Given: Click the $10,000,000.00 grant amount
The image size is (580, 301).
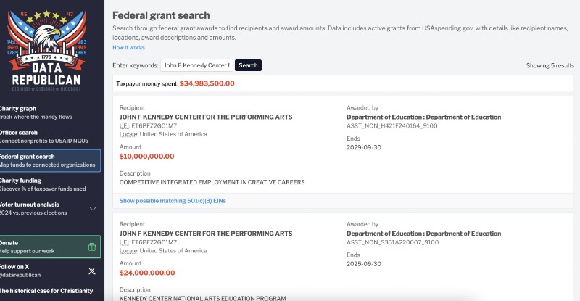Looking at the screenshot, I should pyautogui.click(x=146, y=156).
